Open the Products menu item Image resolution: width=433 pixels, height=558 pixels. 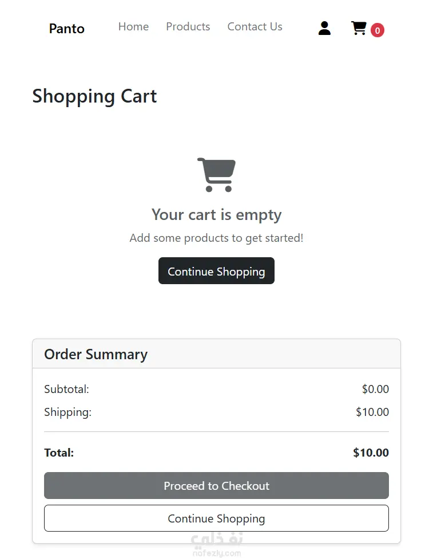188,27
